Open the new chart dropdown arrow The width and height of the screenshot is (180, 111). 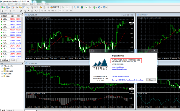[x=4, y=7]
